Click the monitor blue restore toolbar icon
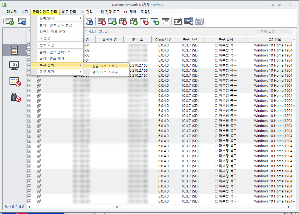The image size is (299, 214). click(22, 21)
